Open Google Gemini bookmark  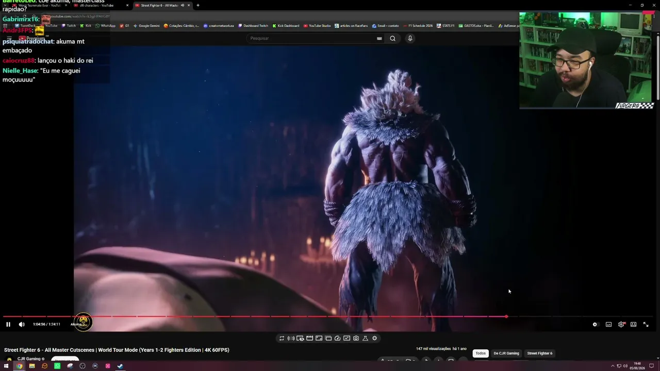click(146, 26)
